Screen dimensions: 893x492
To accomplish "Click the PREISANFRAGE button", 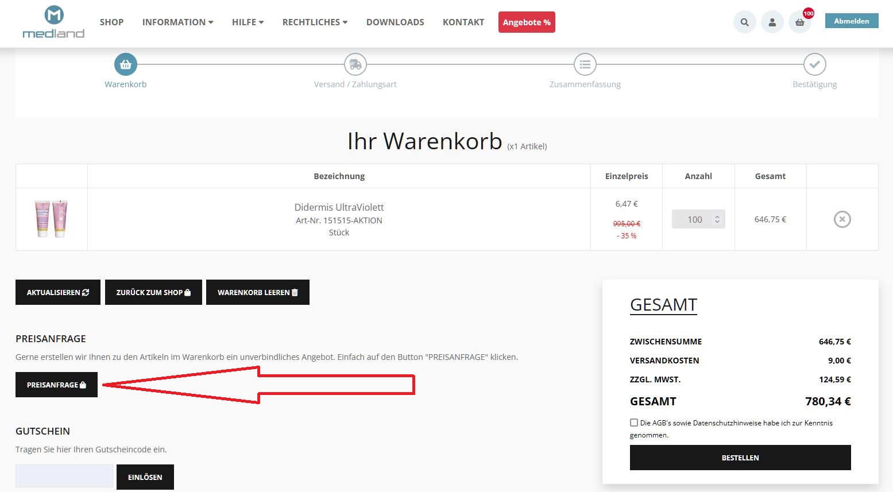I will [56, 385].
